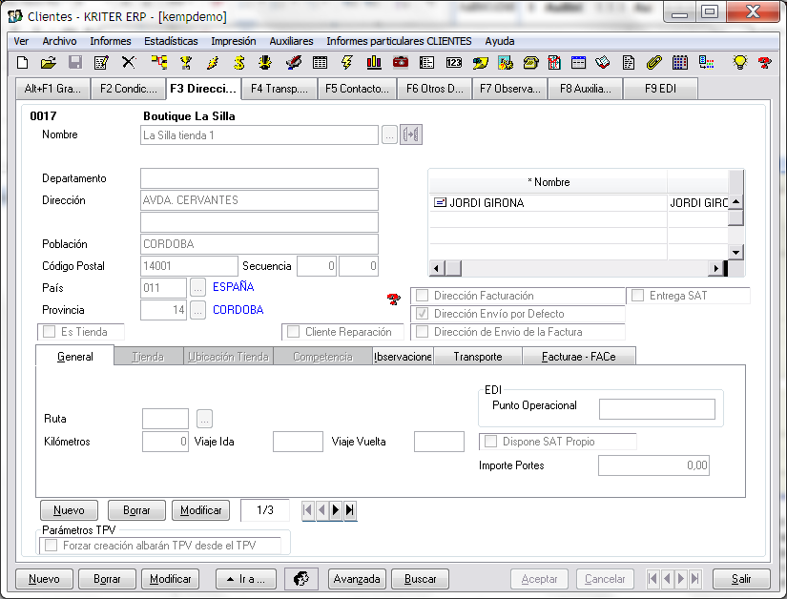Click the Punto Operacional input field
The image size is (787, 599).
click(x=657, y=409)
